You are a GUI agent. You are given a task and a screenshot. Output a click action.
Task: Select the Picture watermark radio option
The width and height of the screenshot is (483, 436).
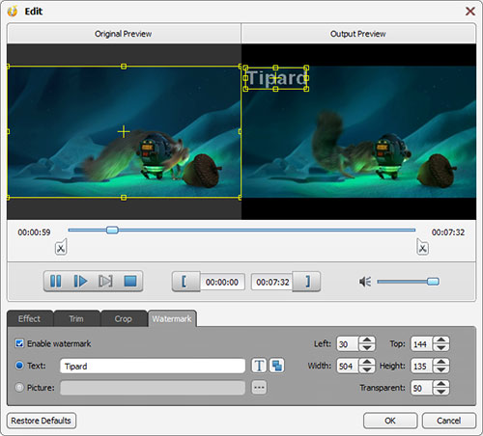click(19, 388)
